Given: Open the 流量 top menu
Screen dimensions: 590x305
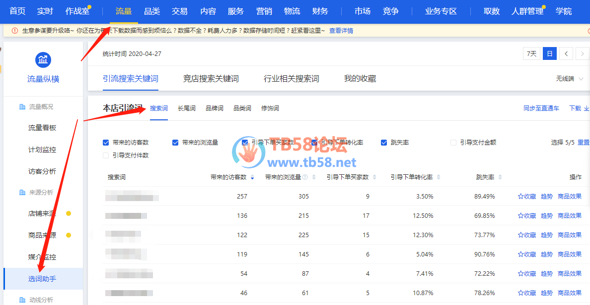Looking at the screenshot, I should coord(124,11).
